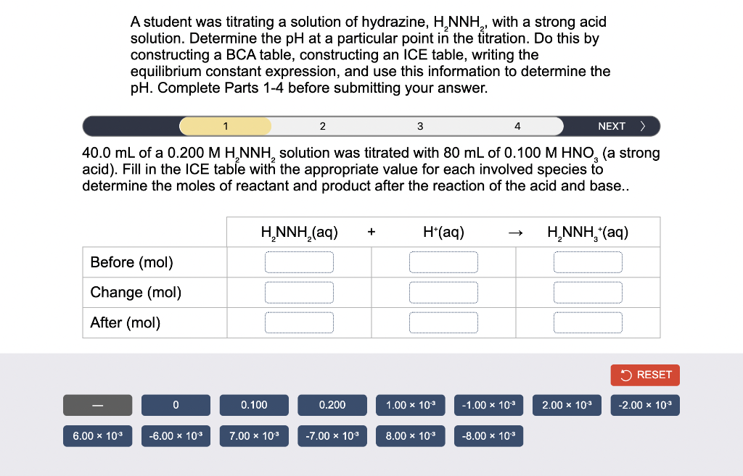
Task: Select the -1.00 × 10⁻³ chip
Action: coord(488,405)
